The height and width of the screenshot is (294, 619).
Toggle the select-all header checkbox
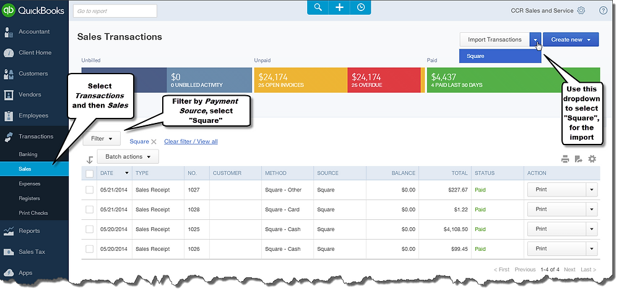[x=90, y=174]
